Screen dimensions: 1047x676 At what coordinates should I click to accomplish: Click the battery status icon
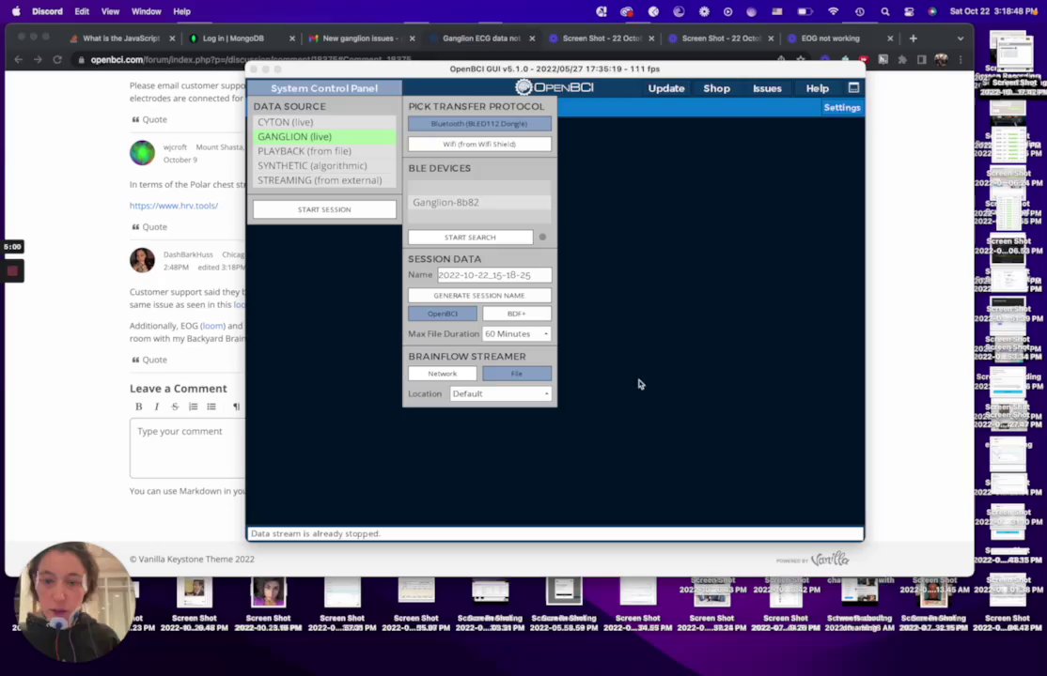coord(805,11)
